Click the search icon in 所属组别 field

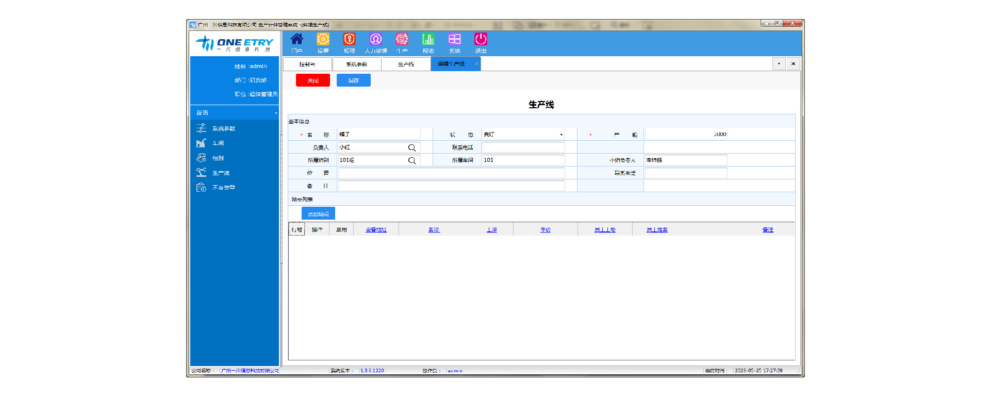[412, 160]
